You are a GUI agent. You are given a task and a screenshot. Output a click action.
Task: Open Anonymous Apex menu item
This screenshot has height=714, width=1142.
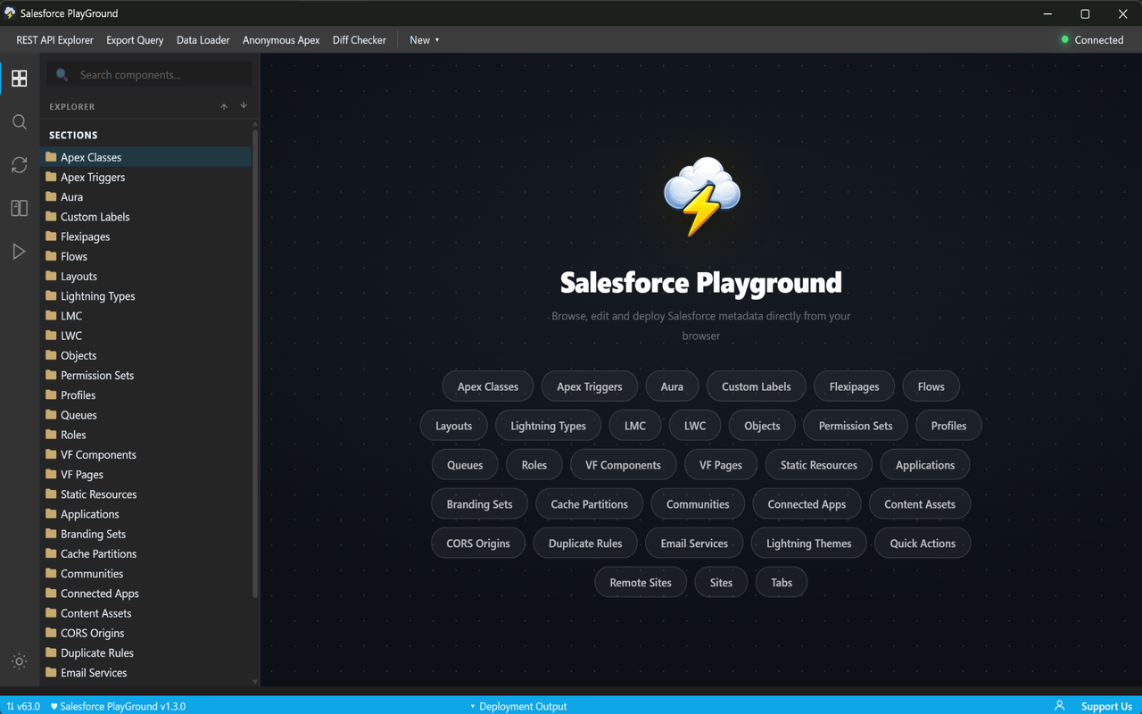(x=281, y=40)
